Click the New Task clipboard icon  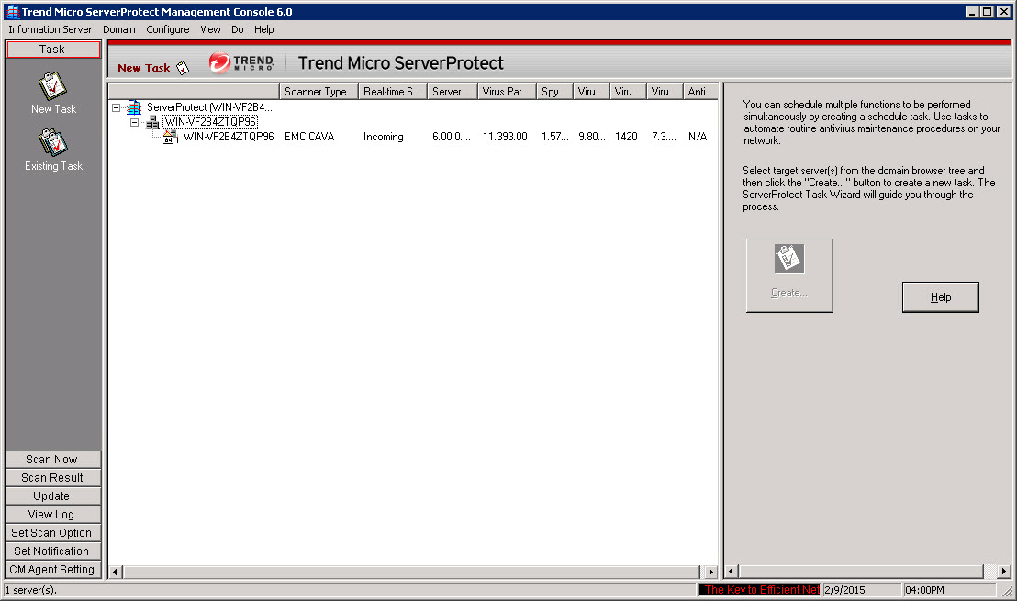tap(52, 86)
